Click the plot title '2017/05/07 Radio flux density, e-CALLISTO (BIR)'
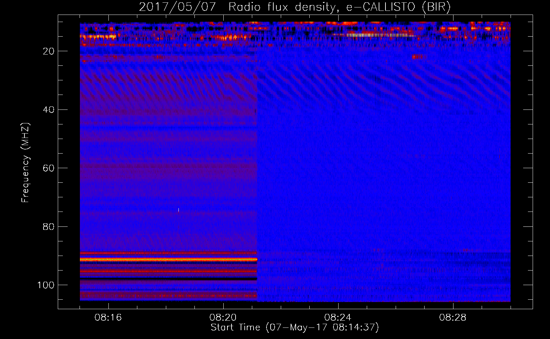The height and width of the screenshot is (339, 550). click(x=295, y=7)
